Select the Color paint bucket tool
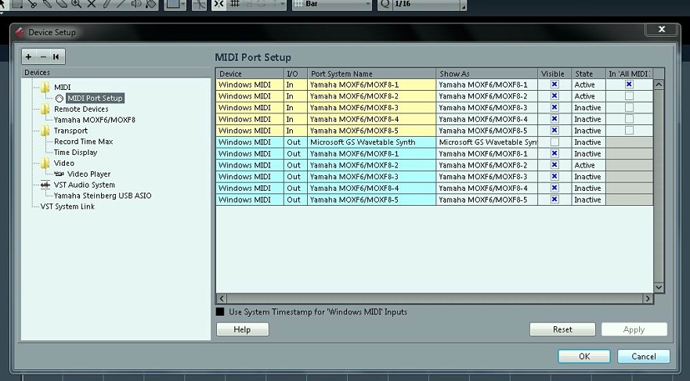 [x=150, y=4]
